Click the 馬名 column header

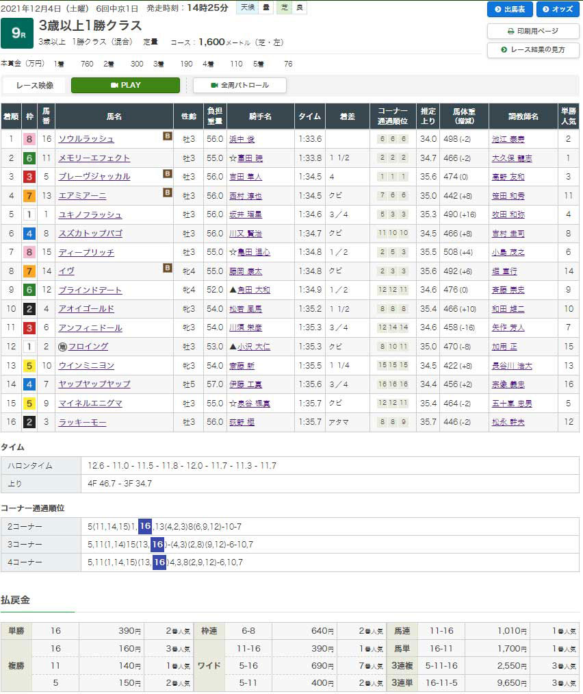[x=114, y=116]
